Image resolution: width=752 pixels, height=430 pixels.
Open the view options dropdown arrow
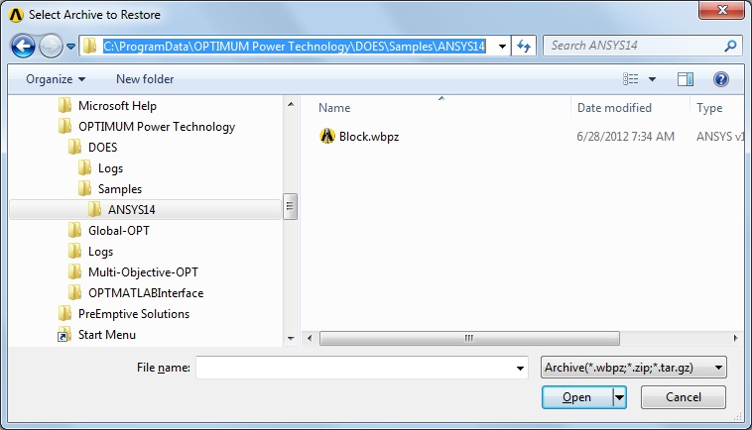(x=652, y=79)
